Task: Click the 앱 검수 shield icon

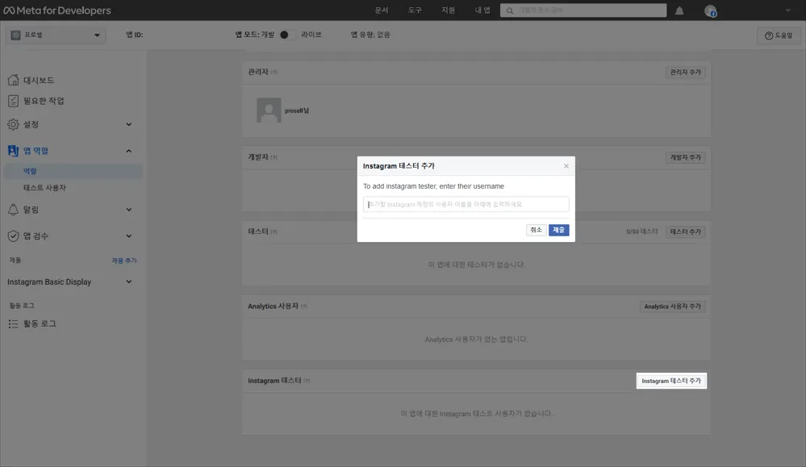Action: point(14,236)
